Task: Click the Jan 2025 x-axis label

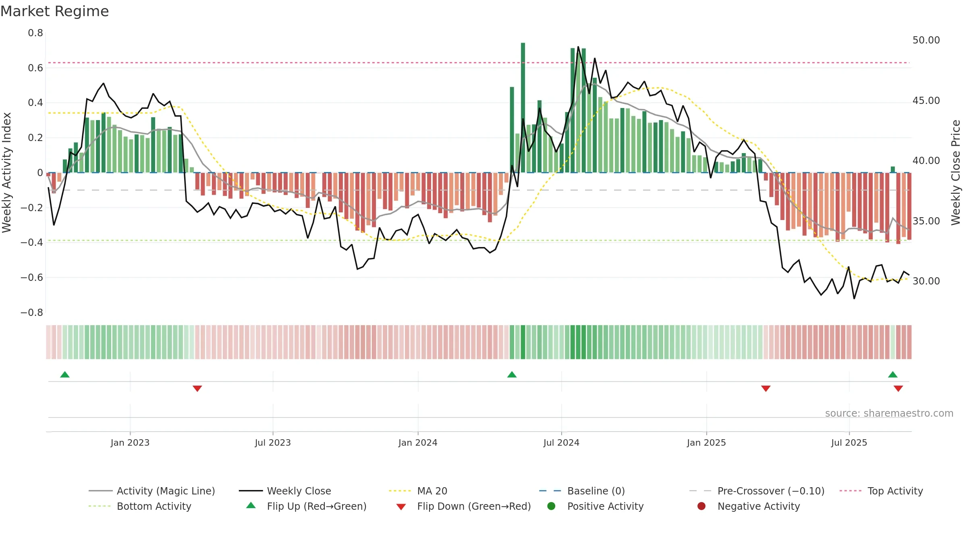Action: click(x=706, y=443)
